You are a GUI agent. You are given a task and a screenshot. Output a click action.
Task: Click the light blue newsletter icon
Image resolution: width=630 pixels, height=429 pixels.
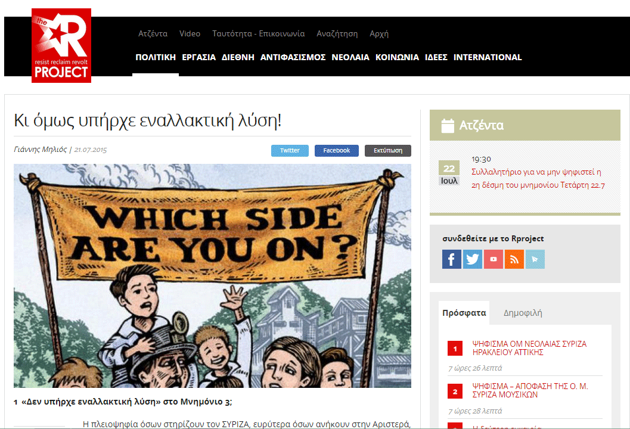[535, 259]
